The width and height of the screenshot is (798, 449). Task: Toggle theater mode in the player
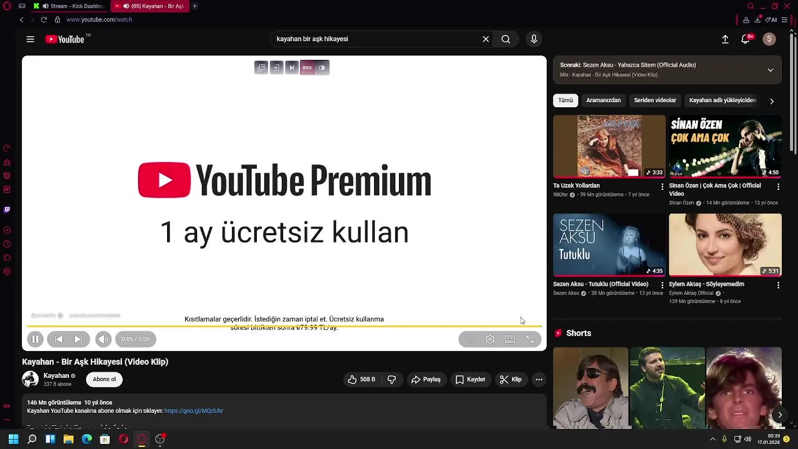[x=510, y=339]
